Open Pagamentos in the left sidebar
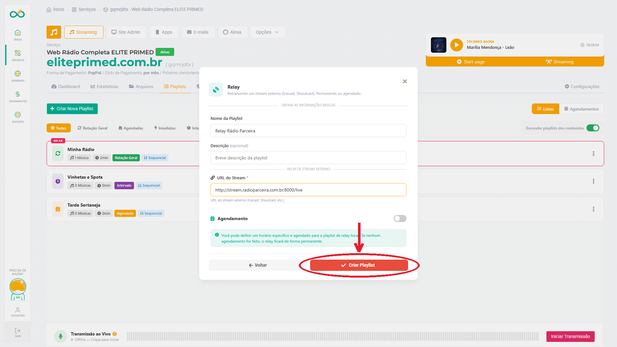617x347 pixels. tap(18, 96)
